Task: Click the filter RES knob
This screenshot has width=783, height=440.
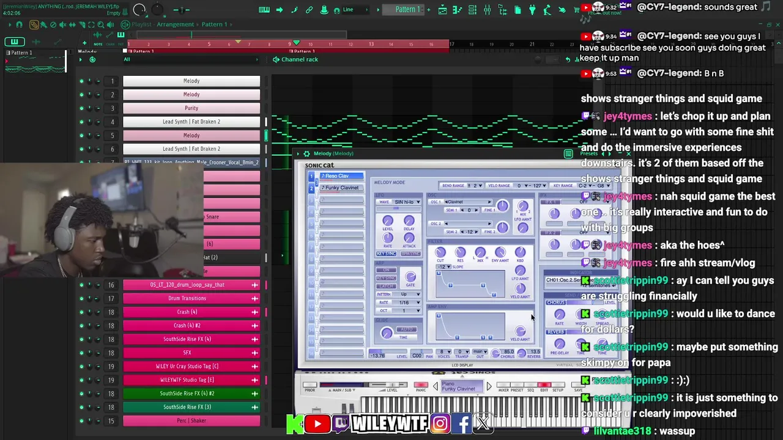Action: coord(460,252)
